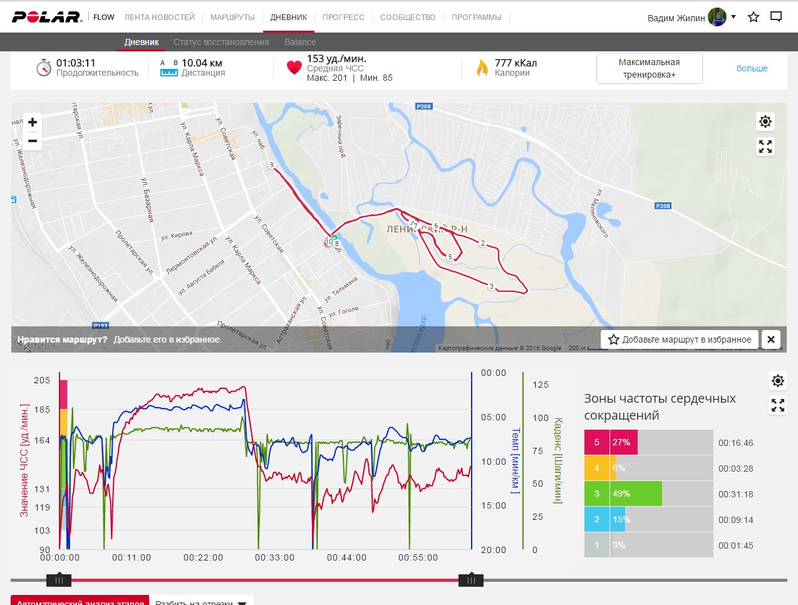
Task: Open the notifications speech bubble icon
Action: (776, 17)
